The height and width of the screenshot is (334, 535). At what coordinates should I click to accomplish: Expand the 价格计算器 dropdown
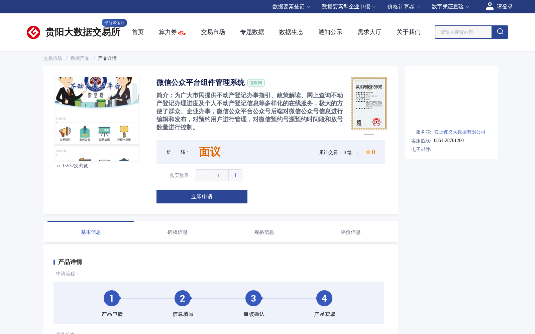point(404,7)
